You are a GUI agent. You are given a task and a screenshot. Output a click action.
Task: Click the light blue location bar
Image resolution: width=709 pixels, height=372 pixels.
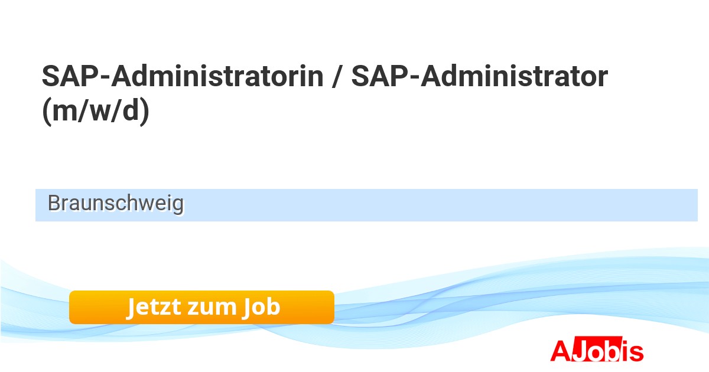[414, 205]
